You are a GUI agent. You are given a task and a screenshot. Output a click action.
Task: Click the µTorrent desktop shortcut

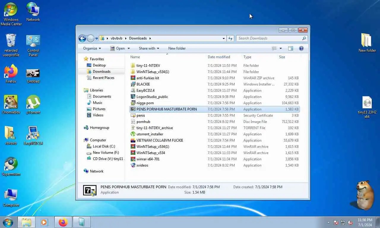[33, 105]
